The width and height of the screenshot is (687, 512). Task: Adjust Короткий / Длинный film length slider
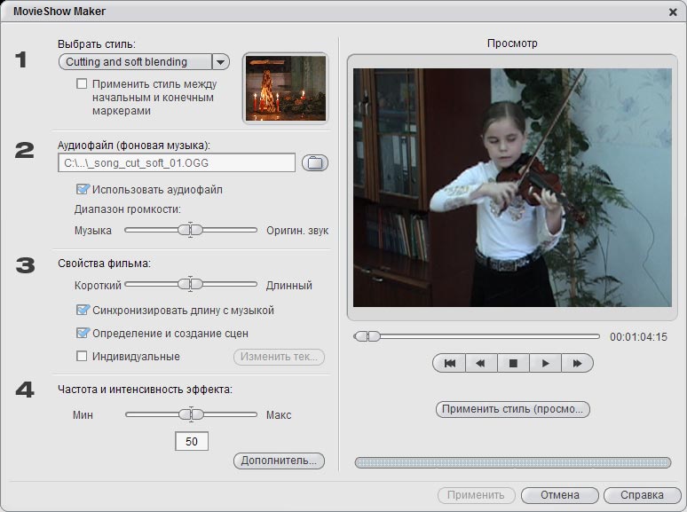[191, 284]
